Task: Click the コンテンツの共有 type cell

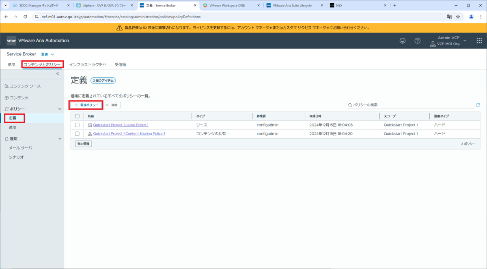Action: tap(211, 134)
